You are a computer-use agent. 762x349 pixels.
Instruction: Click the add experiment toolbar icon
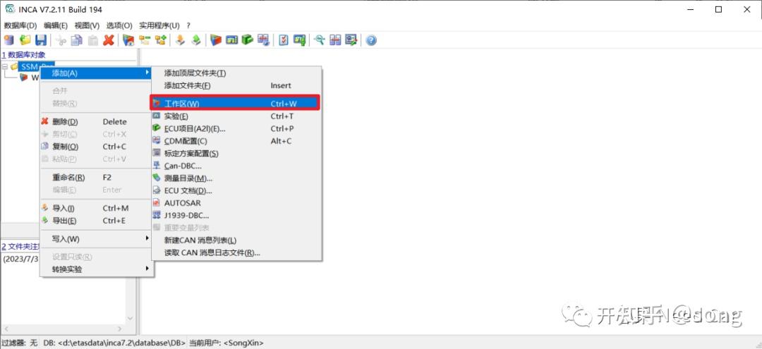232,40
